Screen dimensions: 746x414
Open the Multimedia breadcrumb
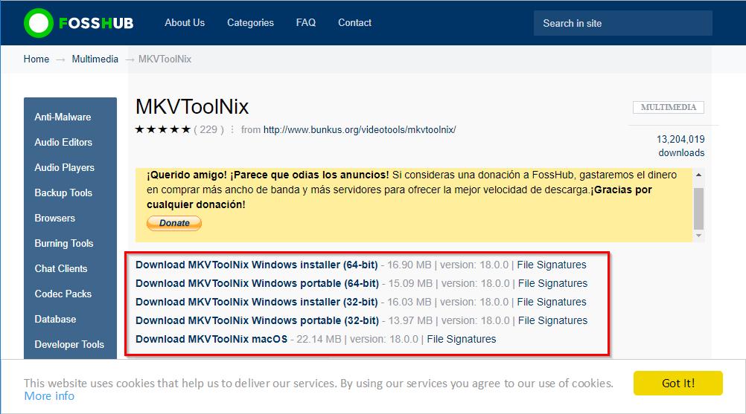click(x=95, y=59)
